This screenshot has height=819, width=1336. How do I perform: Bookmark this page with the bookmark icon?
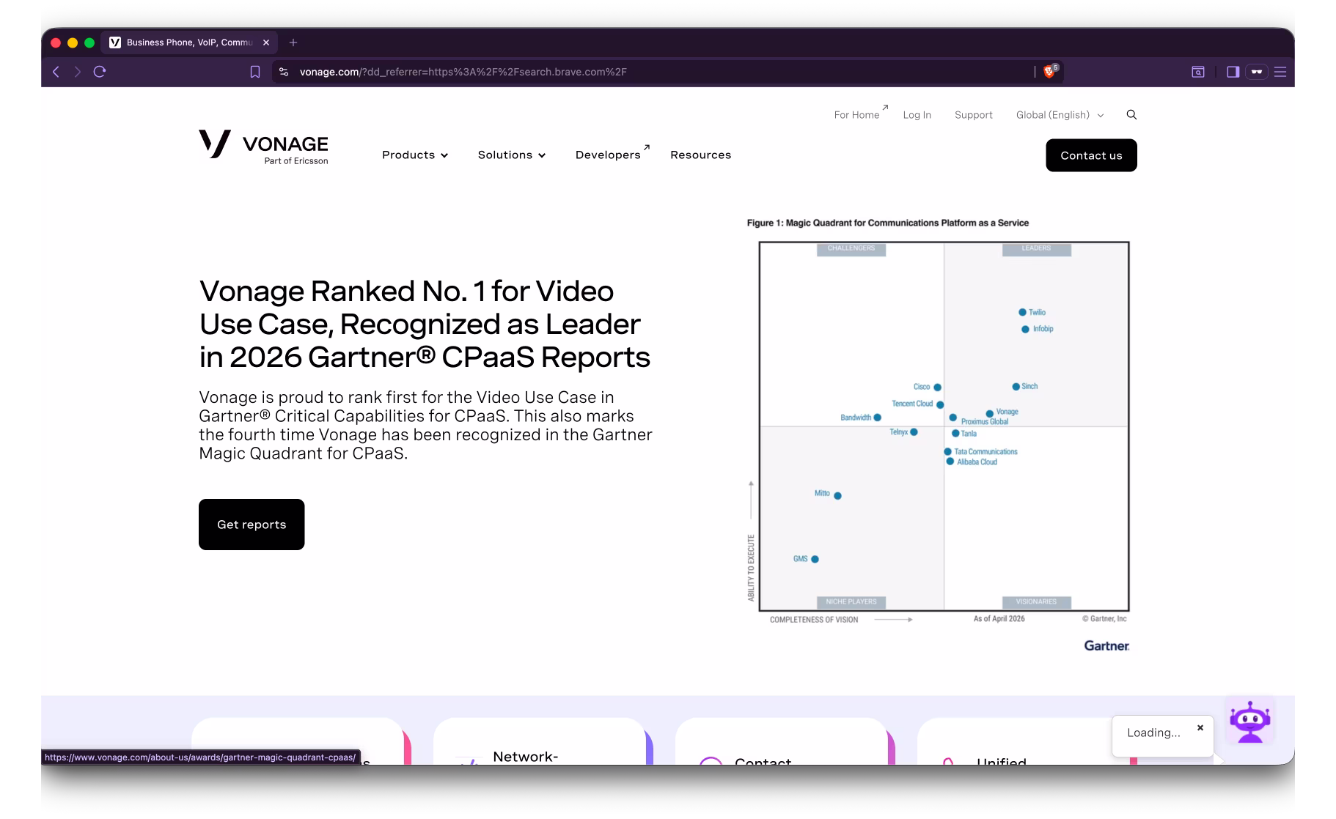(254, 72)
